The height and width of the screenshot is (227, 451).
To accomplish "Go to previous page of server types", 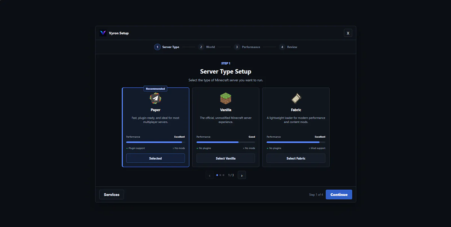I will 209,175.
